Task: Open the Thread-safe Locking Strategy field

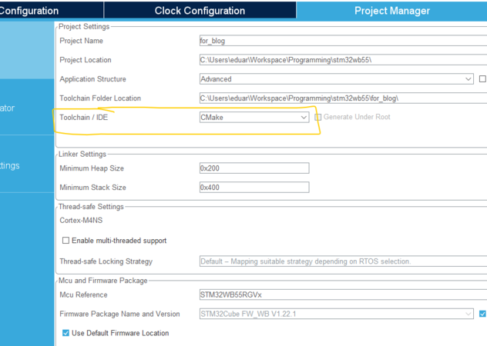Action: point(343,261)
